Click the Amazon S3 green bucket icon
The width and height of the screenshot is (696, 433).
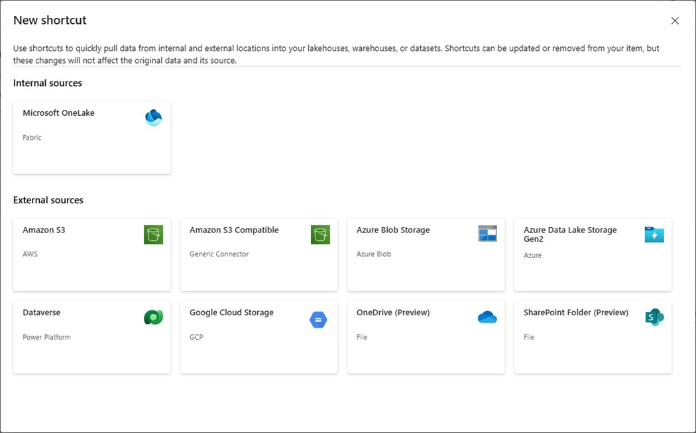pyautogui.click(x=153, y=234)
